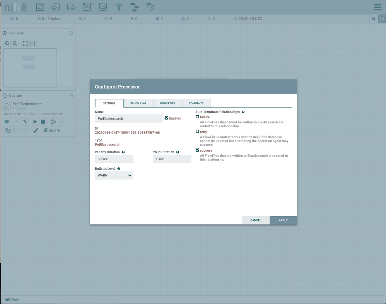Screen dimensions: 386x304
Task: Toggle the Enabled checkbox
Action: pyautogui.click(x=167, y=118)
